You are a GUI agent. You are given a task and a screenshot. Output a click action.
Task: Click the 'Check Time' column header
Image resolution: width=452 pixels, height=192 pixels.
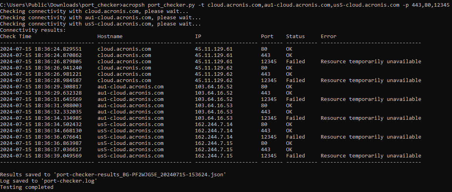pyautogui.click(x=16, y=37)
